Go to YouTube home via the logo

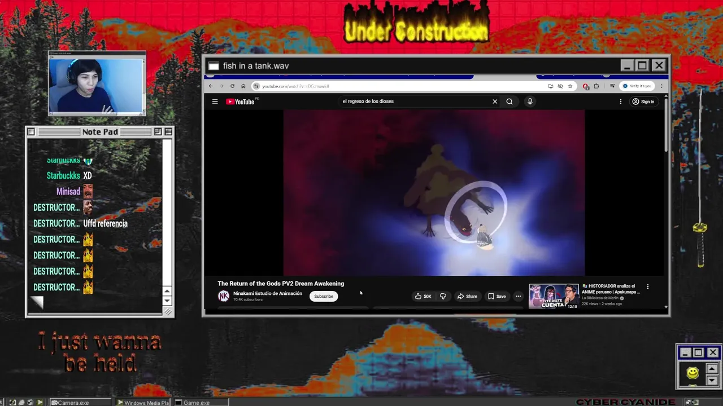pos(241,101)
